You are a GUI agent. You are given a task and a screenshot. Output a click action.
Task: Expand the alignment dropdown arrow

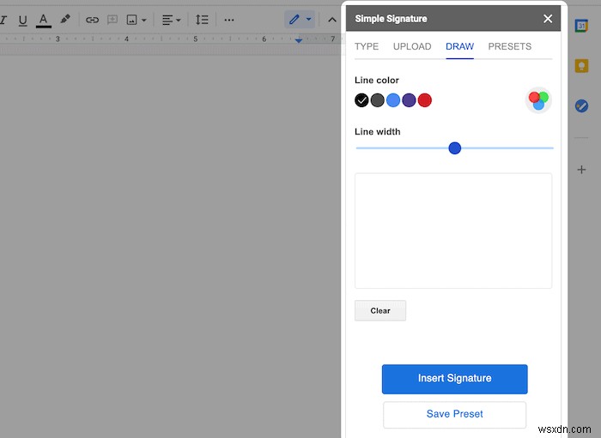pyautogui.click(x=179, y=20)
